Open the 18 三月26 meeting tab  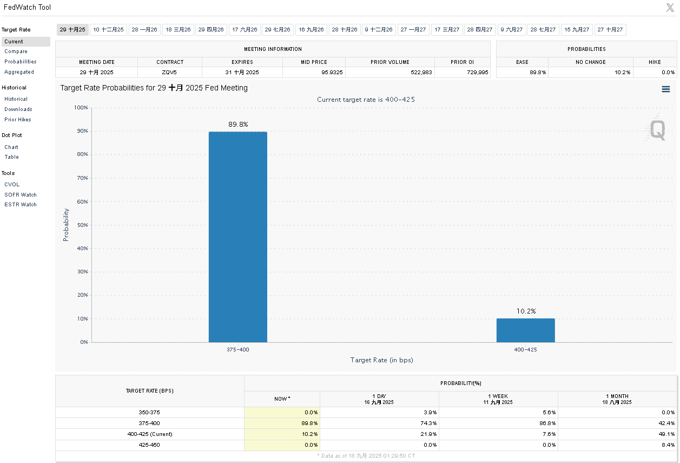pos(178,30)
